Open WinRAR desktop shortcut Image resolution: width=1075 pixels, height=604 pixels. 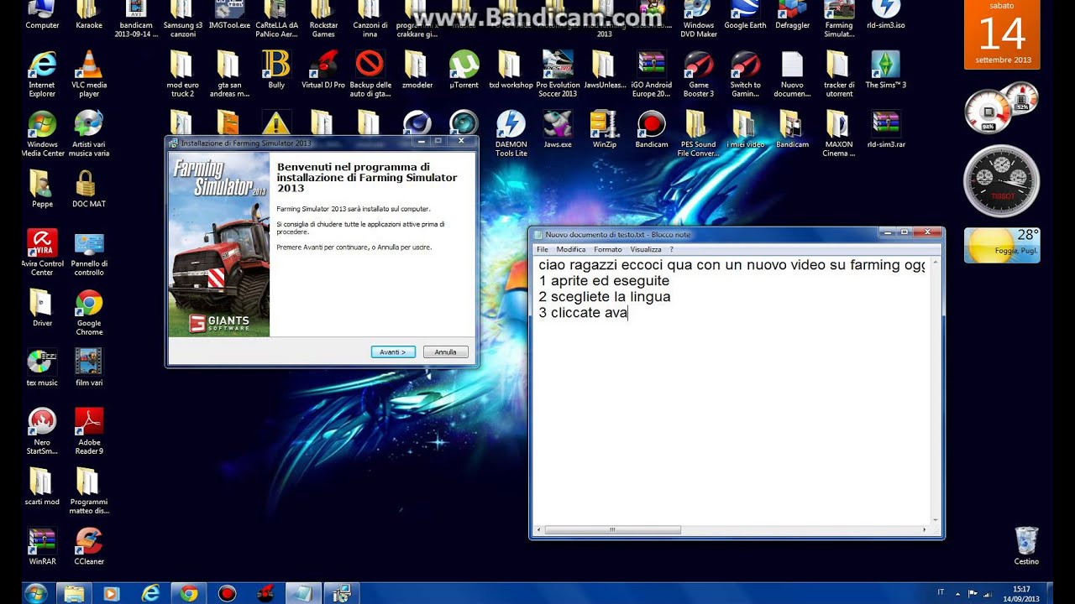point(42,546)
